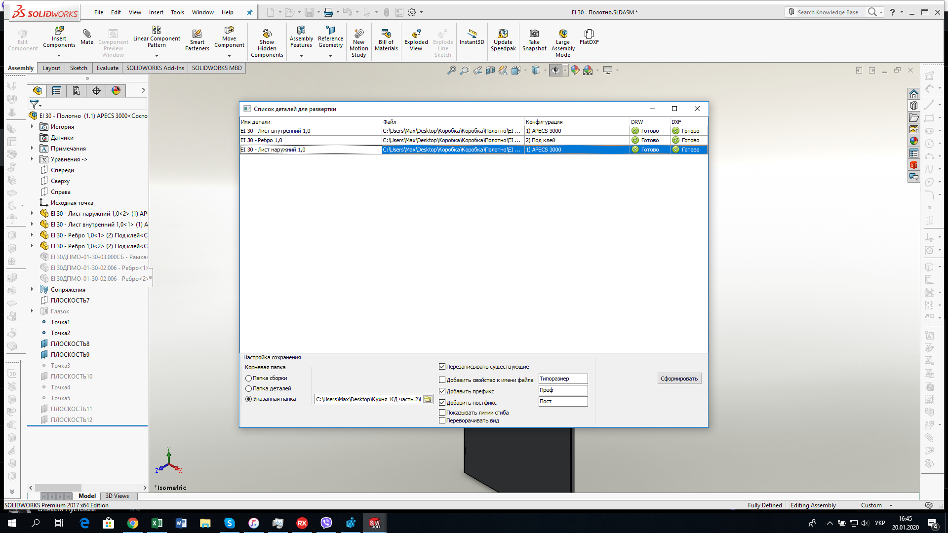Select row ЕІ 30 - Лист внутренний 1,0

(x=473, y=131)
